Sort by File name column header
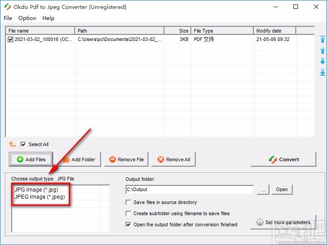This screenshot has height=245, width=327. [x=40, y=31]
